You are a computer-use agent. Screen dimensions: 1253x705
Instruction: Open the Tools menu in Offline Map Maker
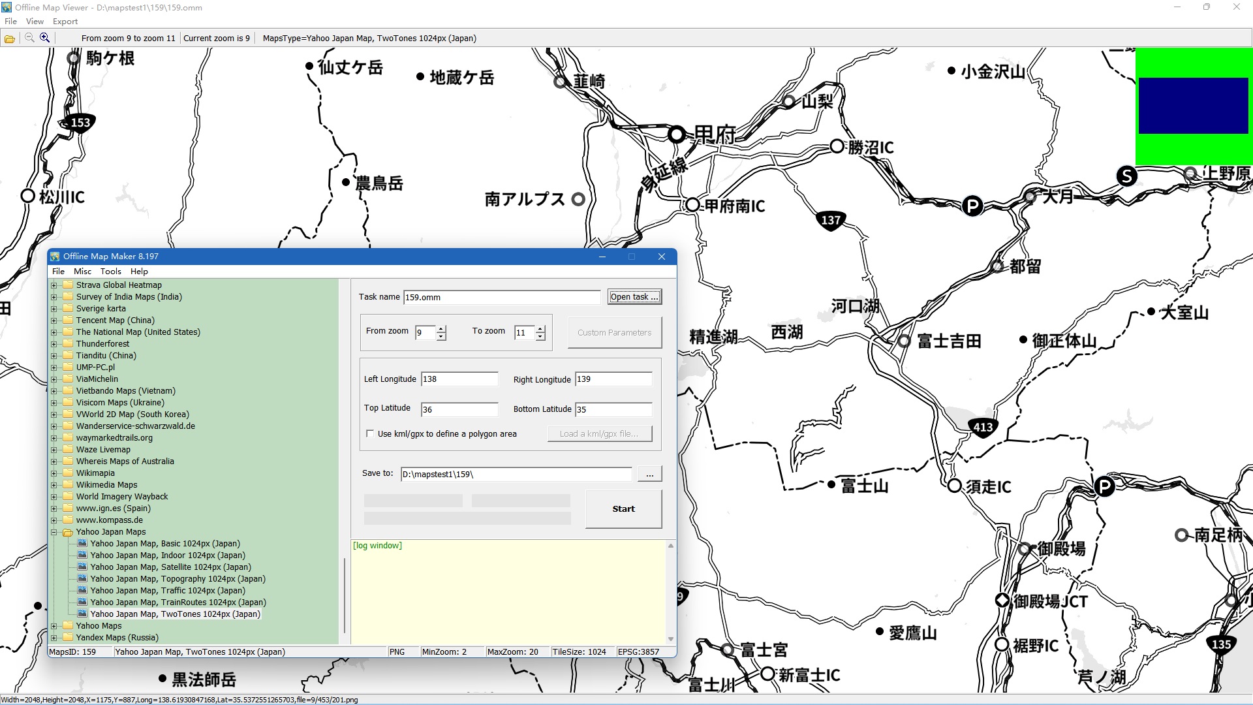pyautogui.click(x=111, y=272)
